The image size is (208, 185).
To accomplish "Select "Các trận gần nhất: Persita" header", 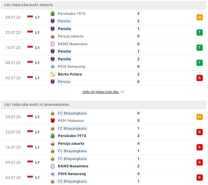I will coord(29,5).
